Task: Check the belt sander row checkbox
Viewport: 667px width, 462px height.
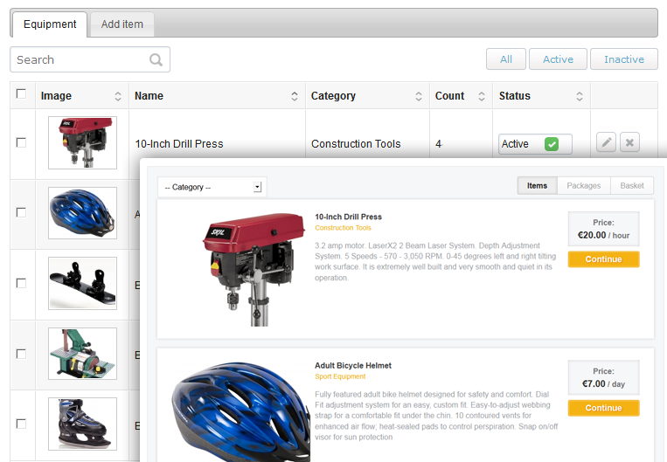Action: (21, 354)
